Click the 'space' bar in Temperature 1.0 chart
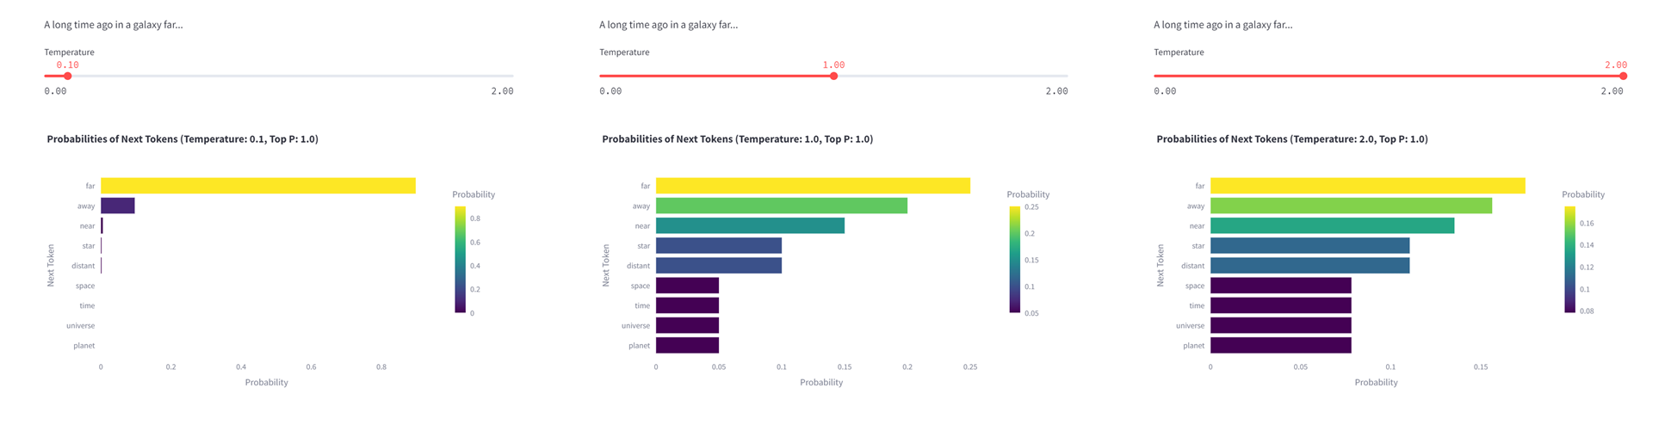 point(687,286)
